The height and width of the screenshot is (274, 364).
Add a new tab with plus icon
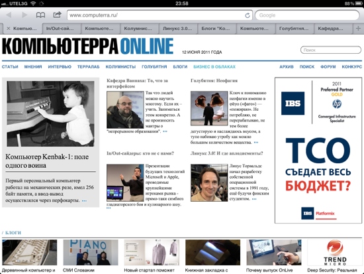(x=358, y=29)
